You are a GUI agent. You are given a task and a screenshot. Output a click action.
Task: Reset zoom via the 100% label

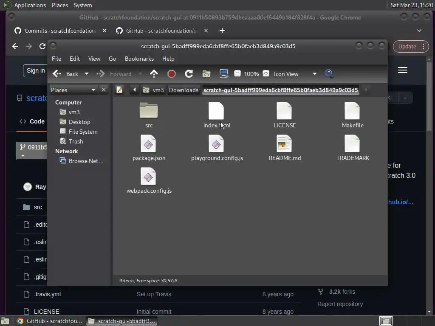click(x=251, y=74)
